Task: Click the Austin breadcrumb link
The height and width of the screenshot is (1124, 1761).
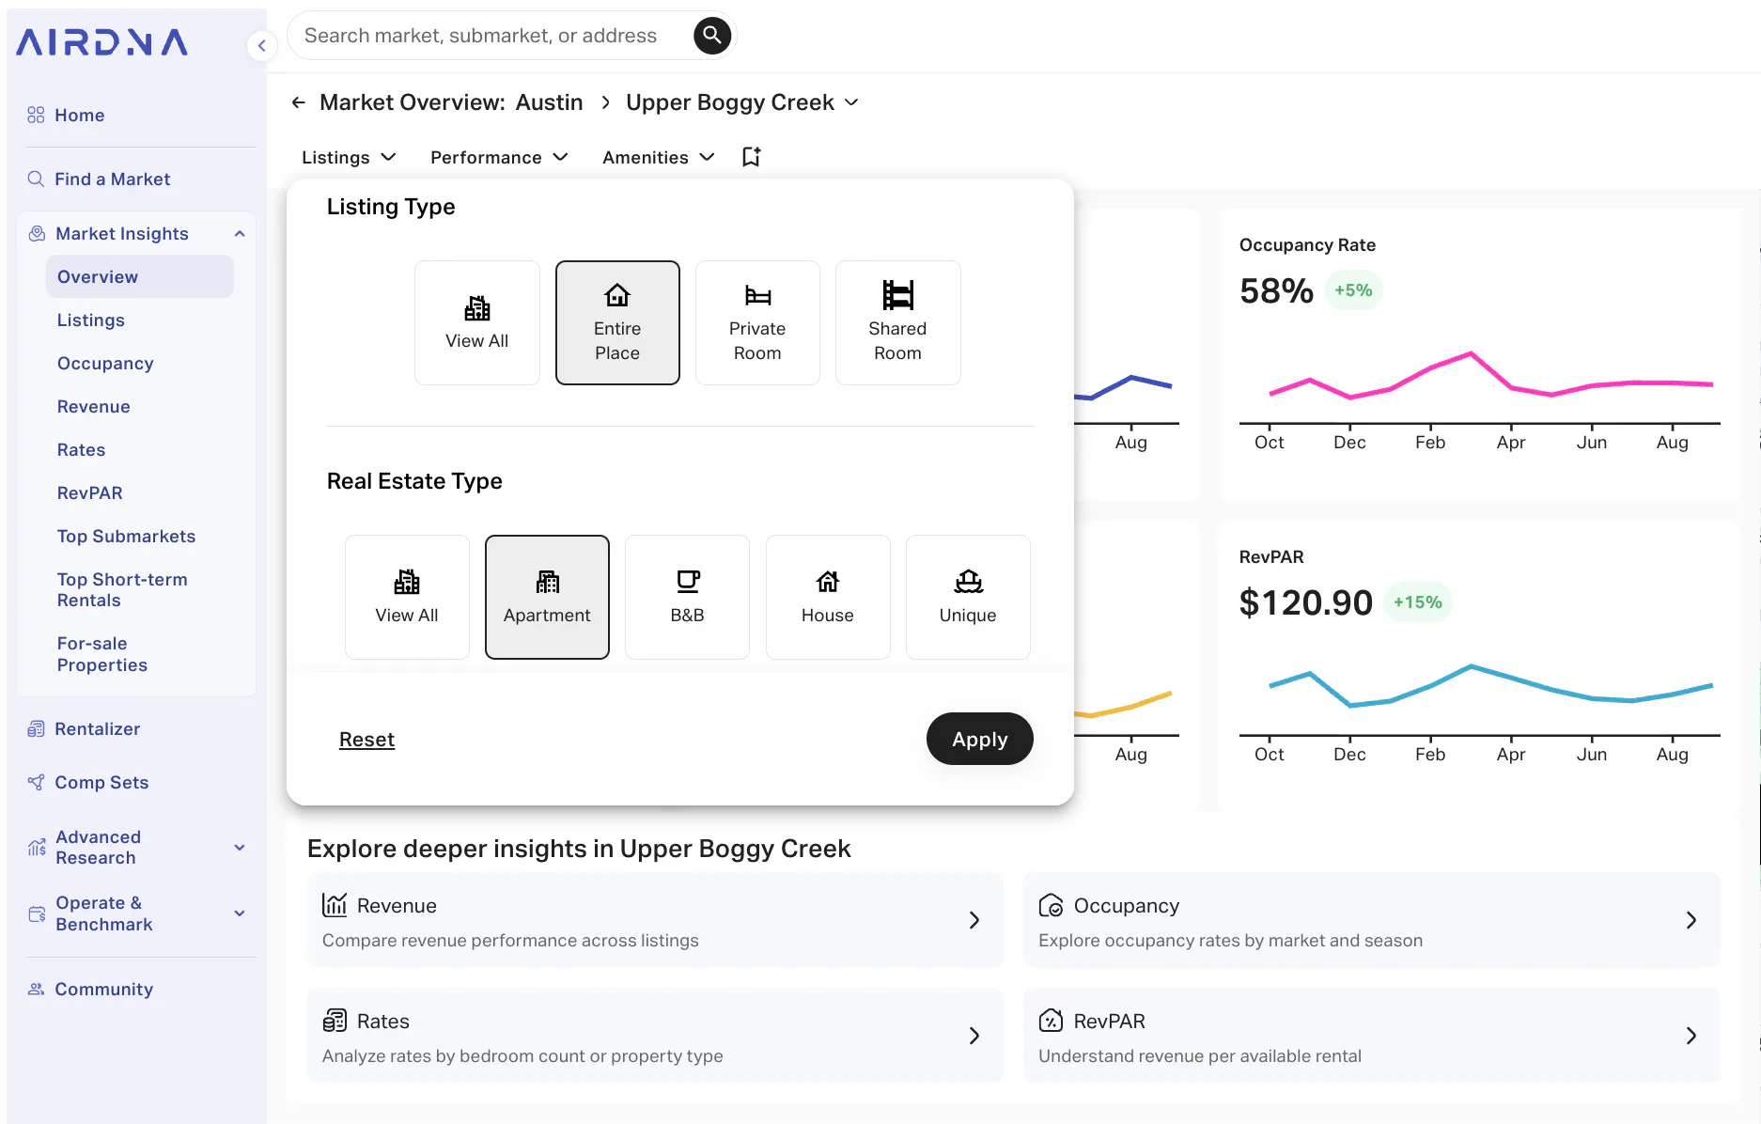Action: 550,102
